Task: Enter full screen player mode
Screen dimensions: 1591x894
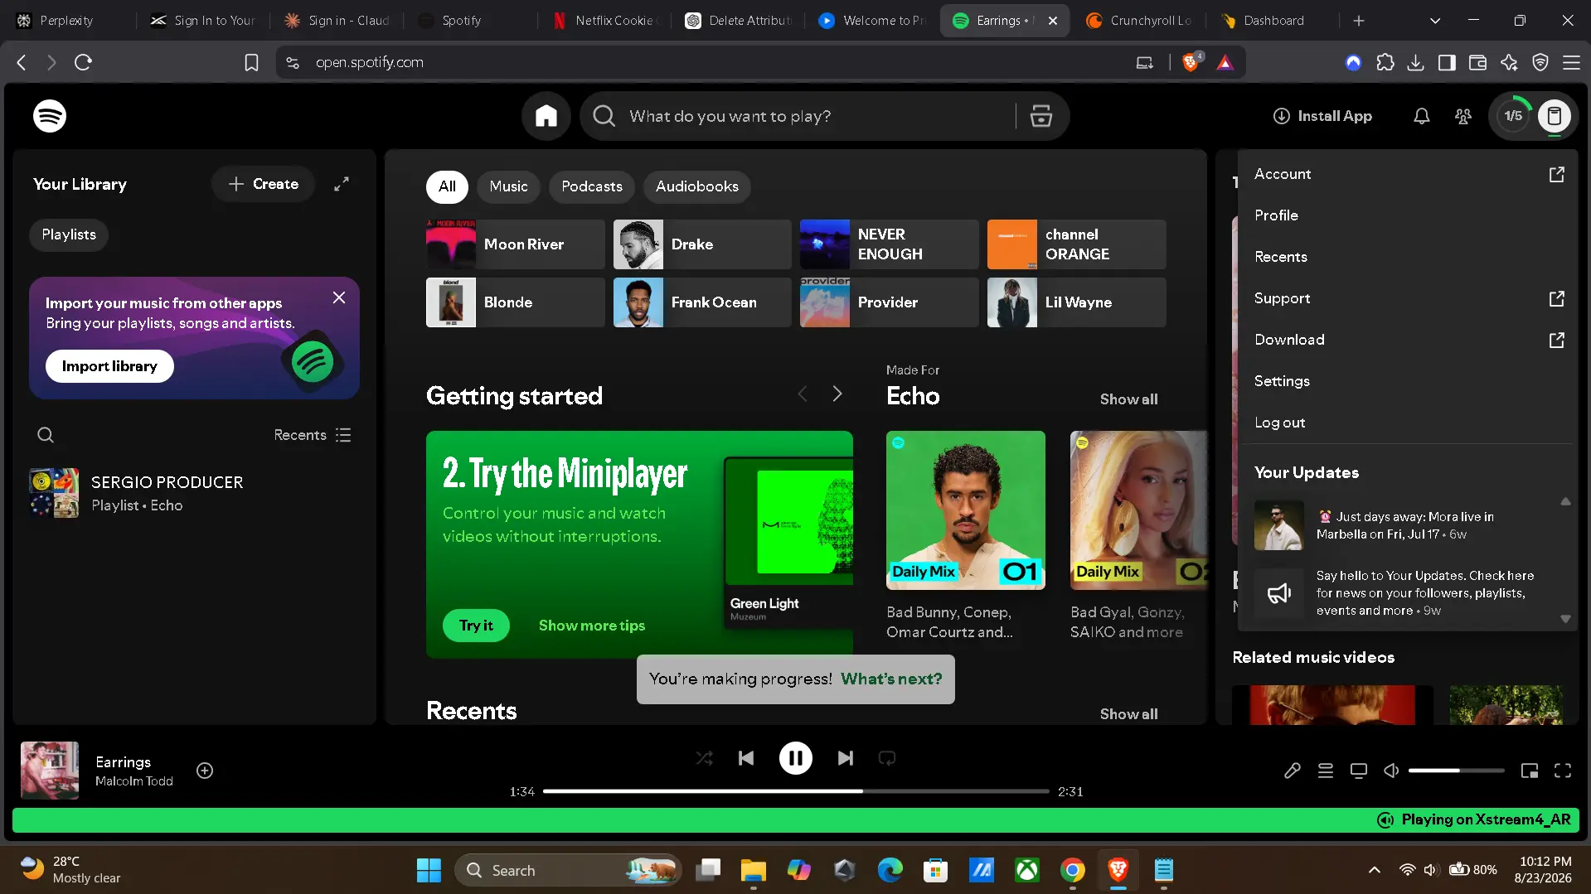Action: 1563,771
